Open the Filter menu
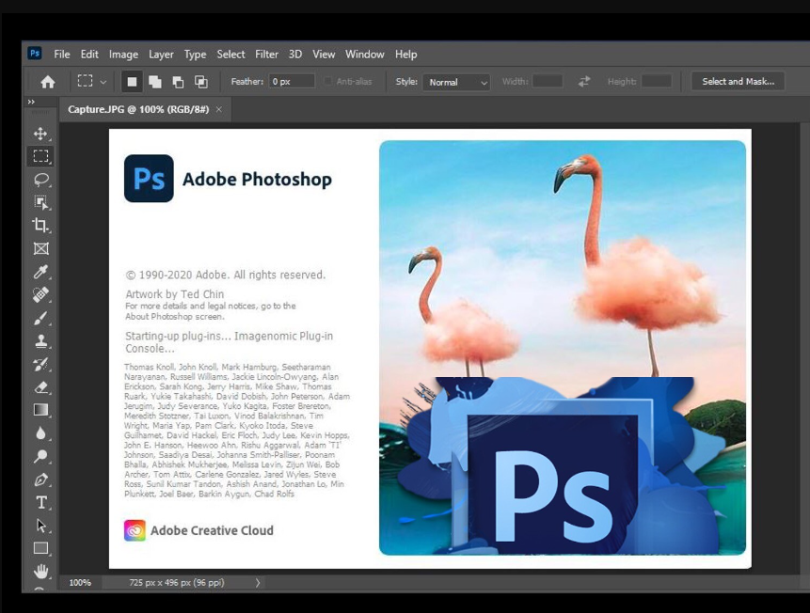 coord(266,55)
